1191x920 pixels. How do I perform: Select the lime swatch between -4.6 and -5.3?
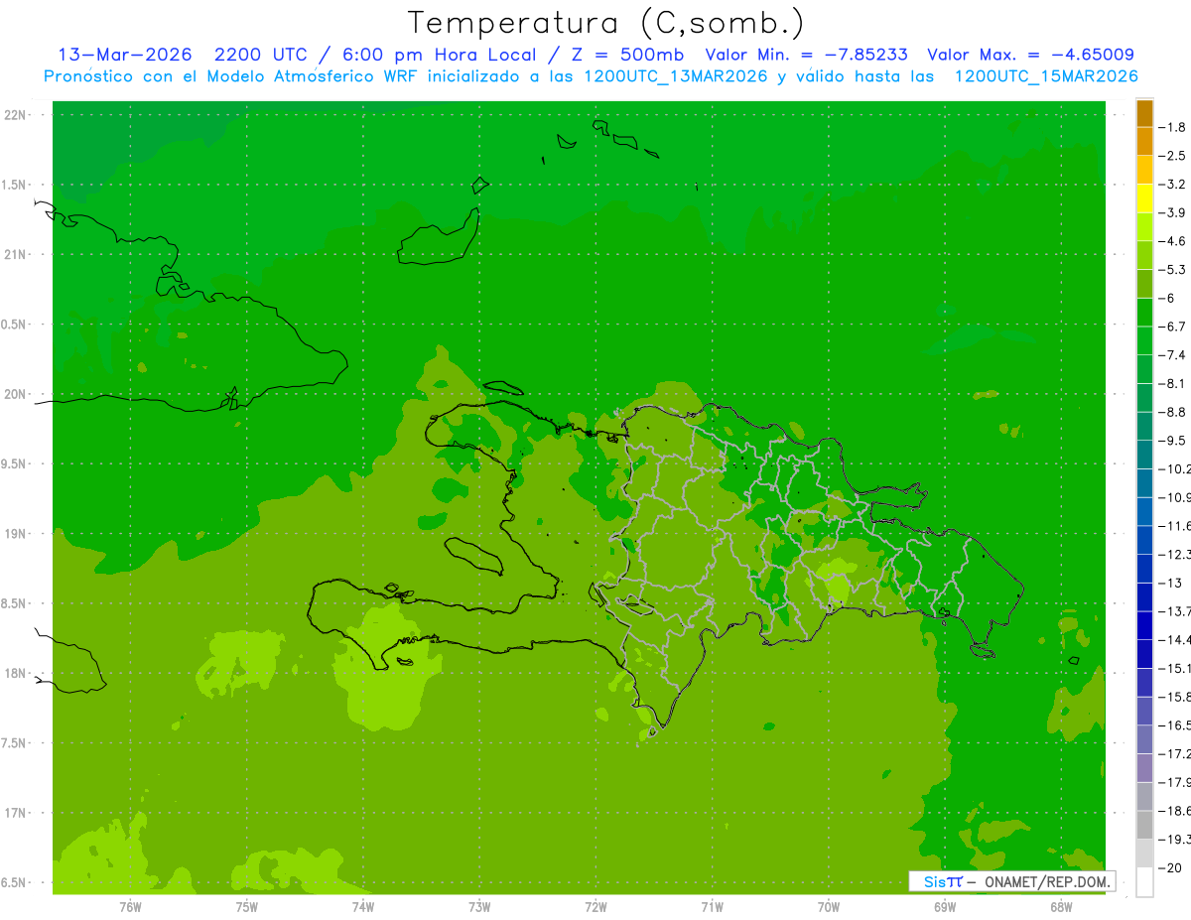click(1144, 256)
